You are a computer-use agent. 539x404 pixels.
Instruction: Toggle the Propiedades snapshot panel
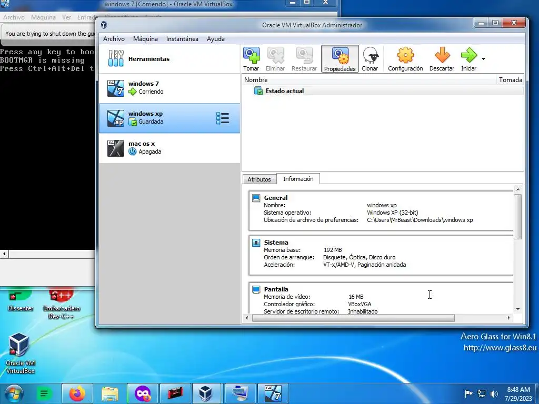tap(340, 59)
